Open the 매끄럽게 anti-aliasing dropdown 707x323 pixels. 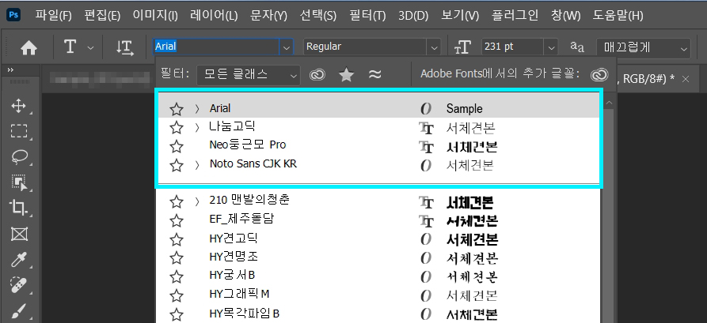click(x=644, y=47)
